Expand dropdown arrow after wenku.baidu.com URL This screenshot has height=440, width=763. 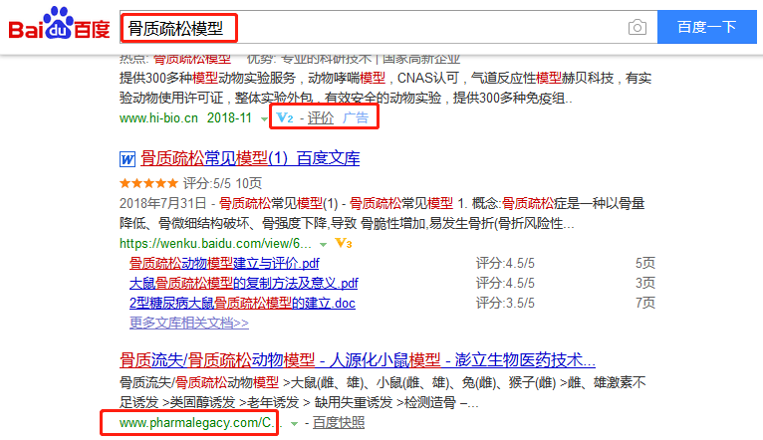pyautogui.click(x=323, y=245)
